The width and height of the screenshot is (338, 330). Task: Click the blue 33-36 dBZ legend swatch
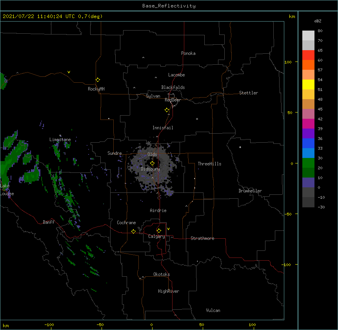308,143
